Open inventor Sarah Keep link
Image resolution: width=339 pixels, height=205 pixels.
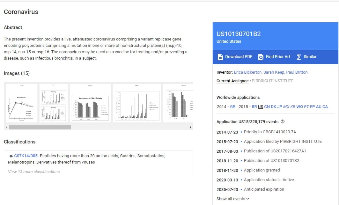[273, 72]
